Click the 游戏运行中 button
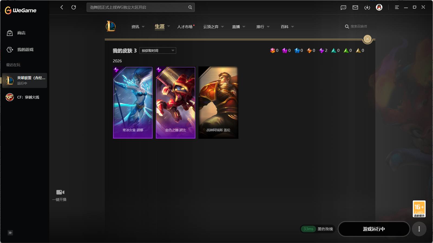Screen dimensions: 433x243 pos(374,229)
